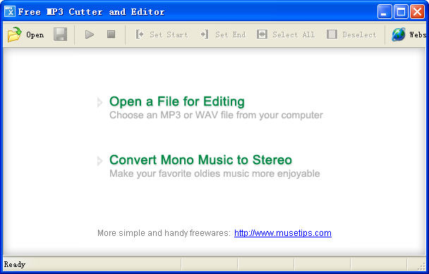Click 'Choose an MP3 or WAV file' subtitle
429x274 pixels.
pyautogui.click(x=216, y=115)
